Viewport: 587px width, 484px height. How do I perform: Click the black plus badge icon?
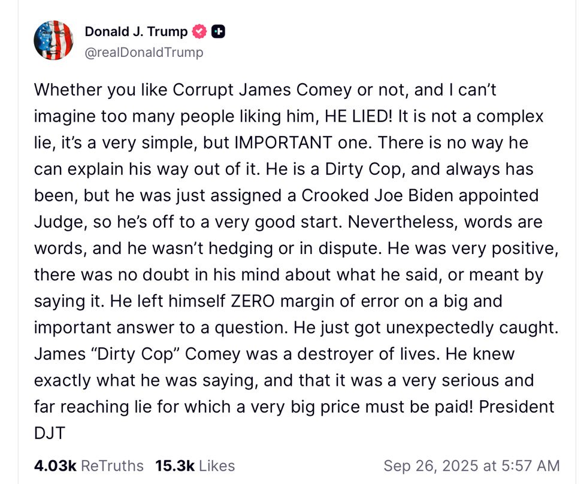tap(218, 31)
